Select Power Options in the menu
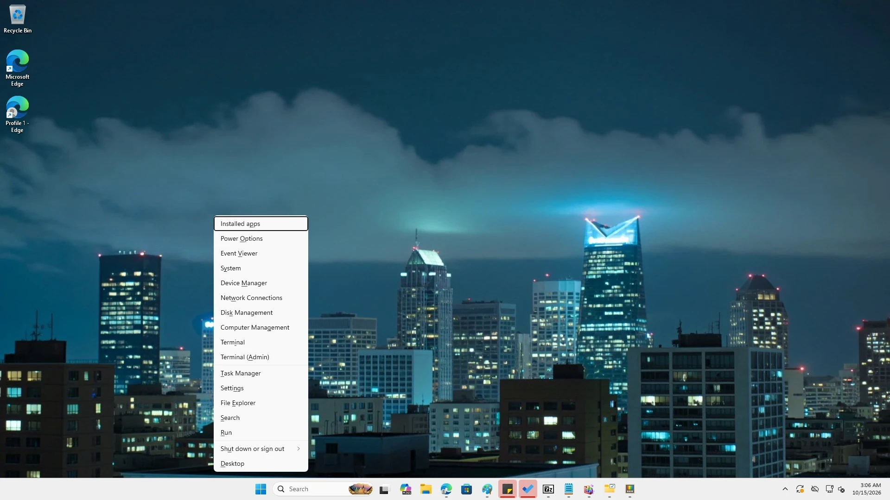The width and height of the screenshot is (890, 500). (261, 238)
